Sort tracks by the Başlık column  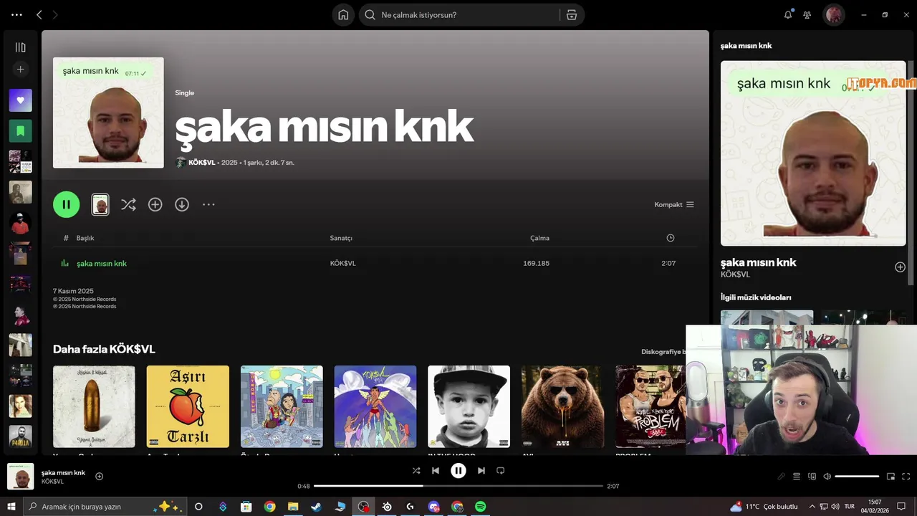(85, 238)
